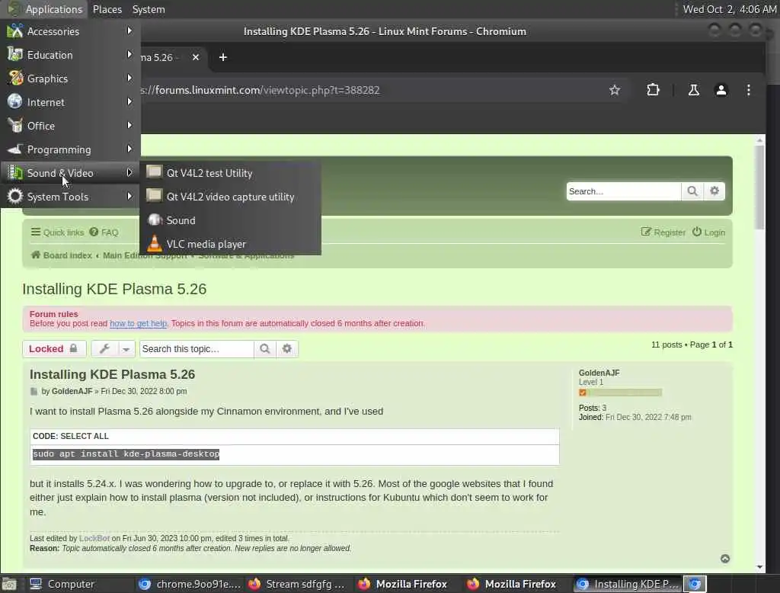
Task: Open the Chromium profile icon
Action: point(721,90)
